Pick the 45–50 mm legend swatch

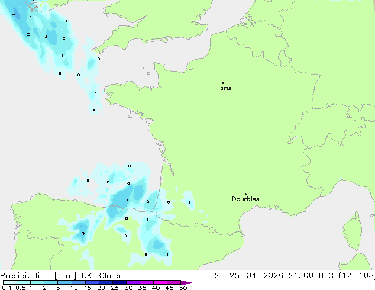(x=174, y=282)
